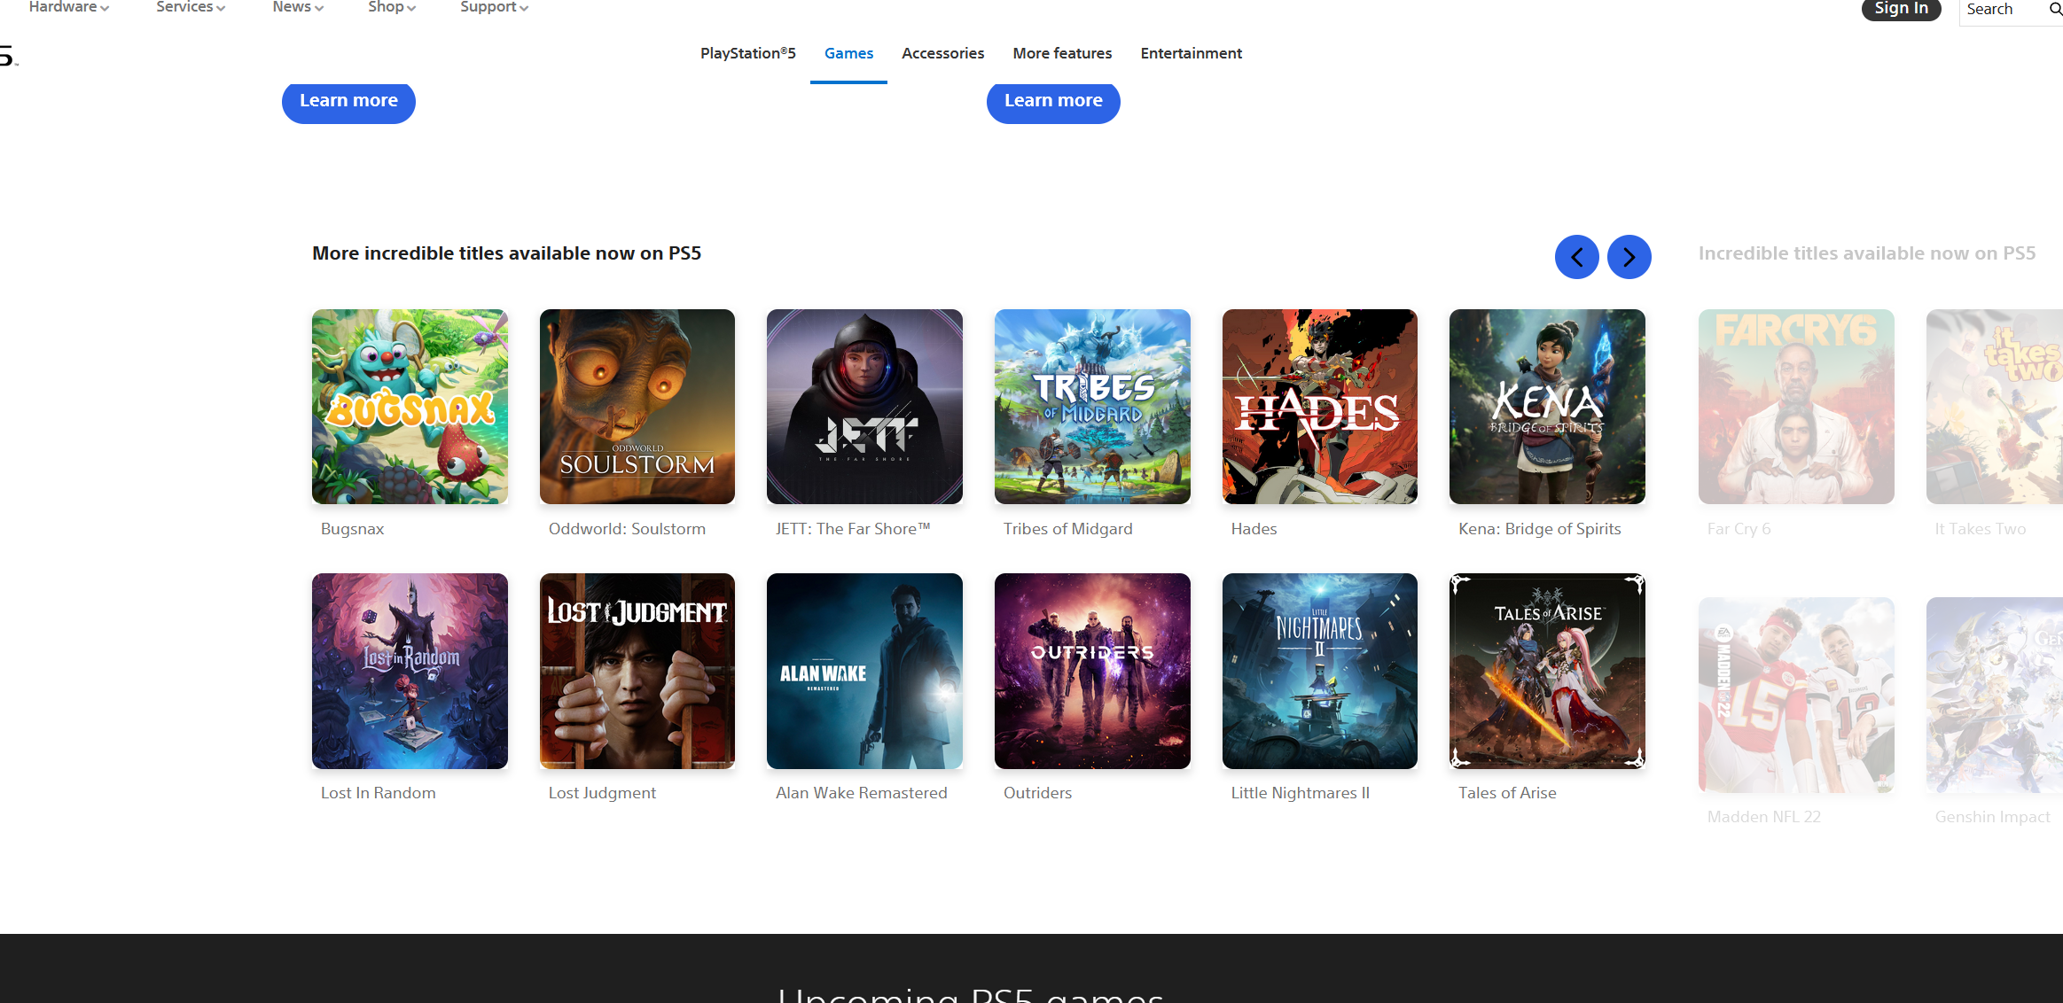Click the Genshin Impact title text
This screenshot has height=1003, width=2063.
[1992, 817]
